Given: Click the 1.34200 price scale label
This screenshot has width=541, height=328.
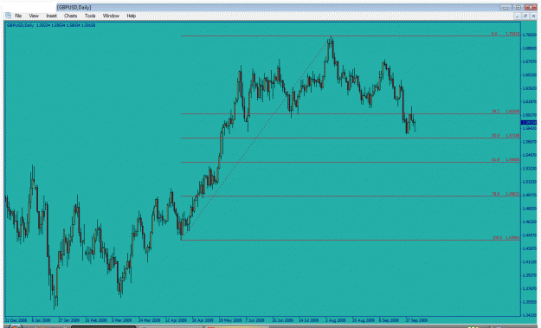Looking at the screenshot, I should (x=530, y=315).
